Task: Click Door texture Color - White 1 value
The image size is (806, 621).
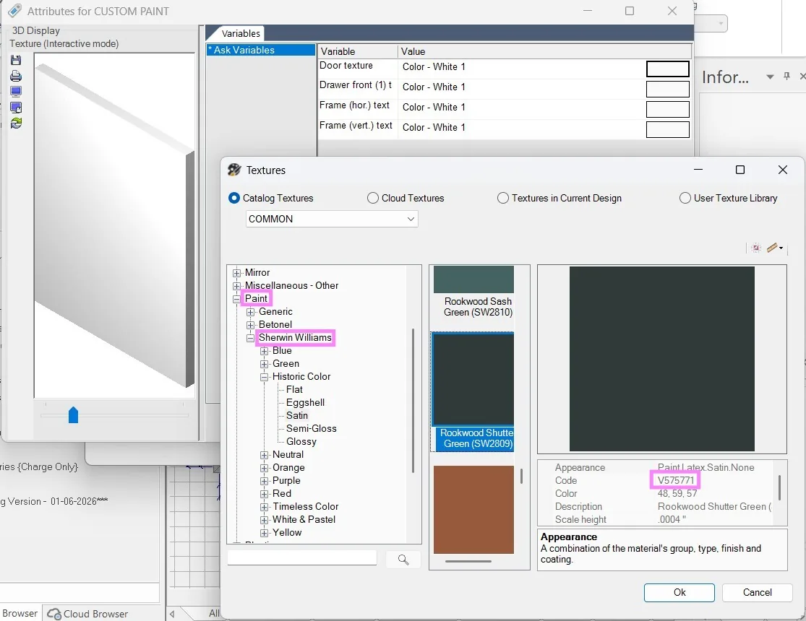Action: click(x=434, y=66)
